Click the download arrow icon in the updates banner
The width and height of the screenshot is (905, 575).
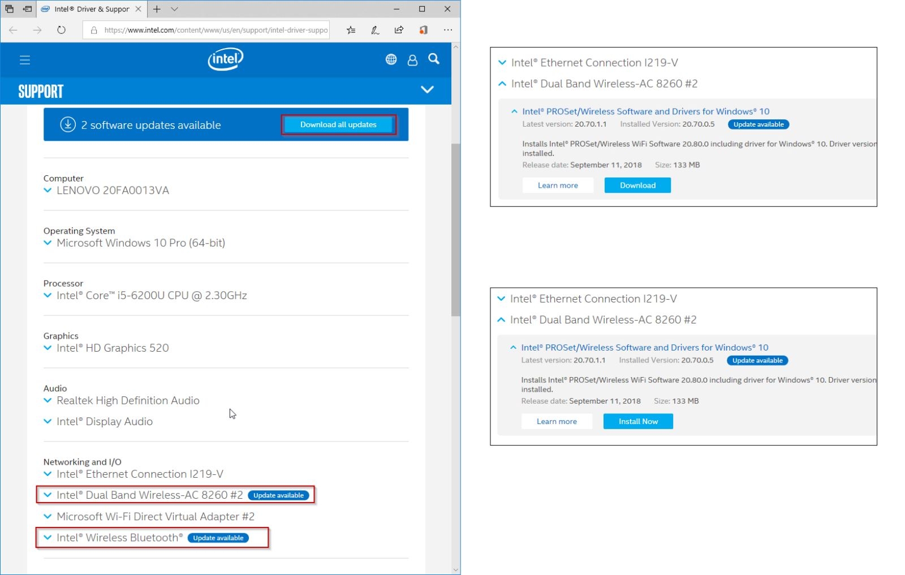coord(67,124)
